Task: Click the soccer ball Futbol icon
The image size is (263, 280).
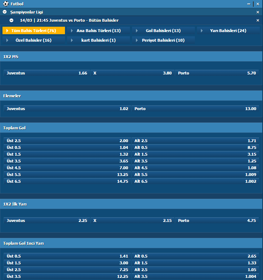Action: (x=6, y=4)
